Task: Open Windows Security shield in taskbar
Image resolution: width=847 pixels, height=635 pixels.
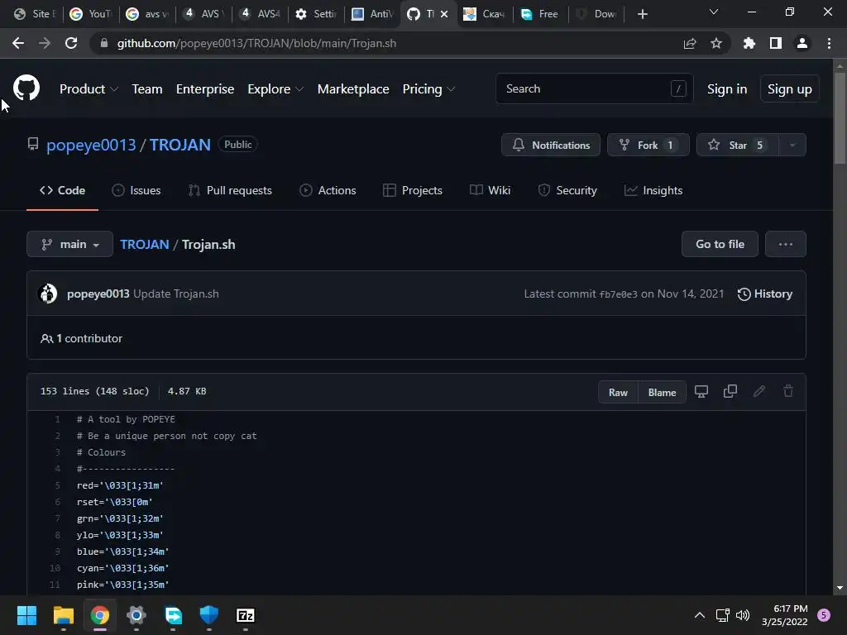Action: pos(209,615)
